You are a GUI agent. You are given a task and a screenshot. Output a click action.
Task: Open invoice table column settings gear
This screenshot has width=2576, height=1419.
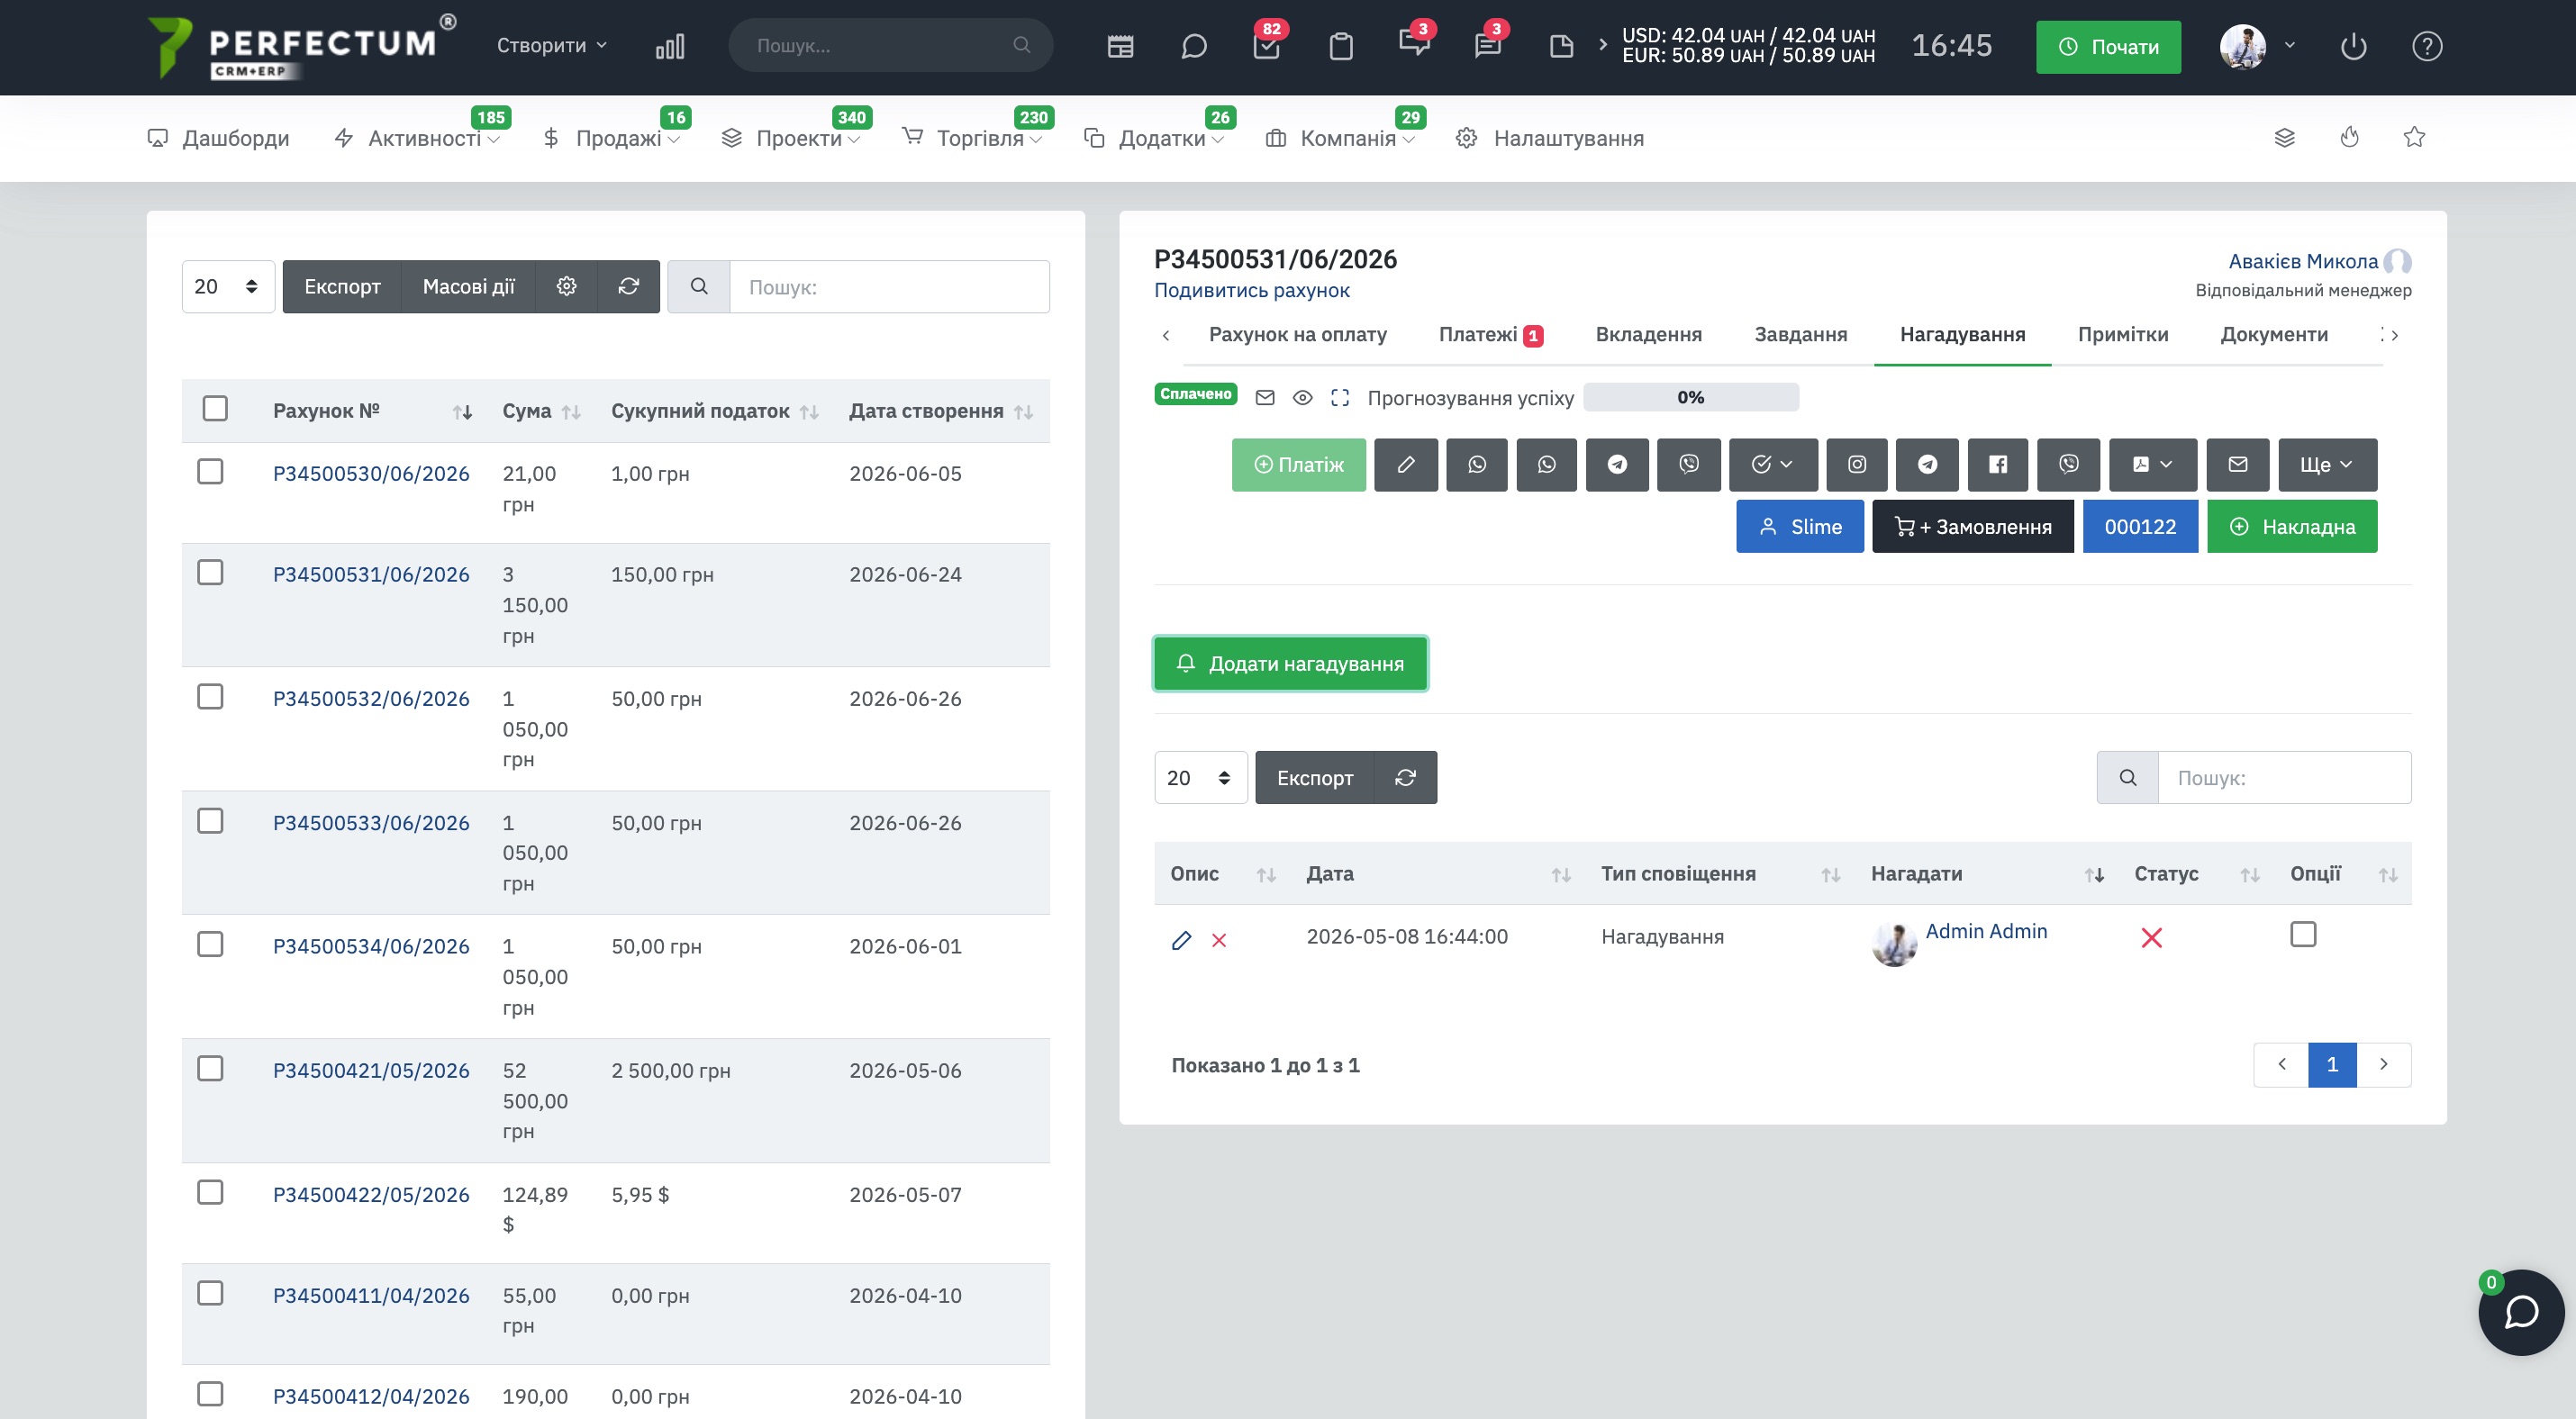566,287
